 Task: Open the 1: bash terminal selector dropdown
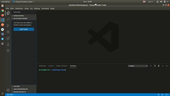pos(138,66)
